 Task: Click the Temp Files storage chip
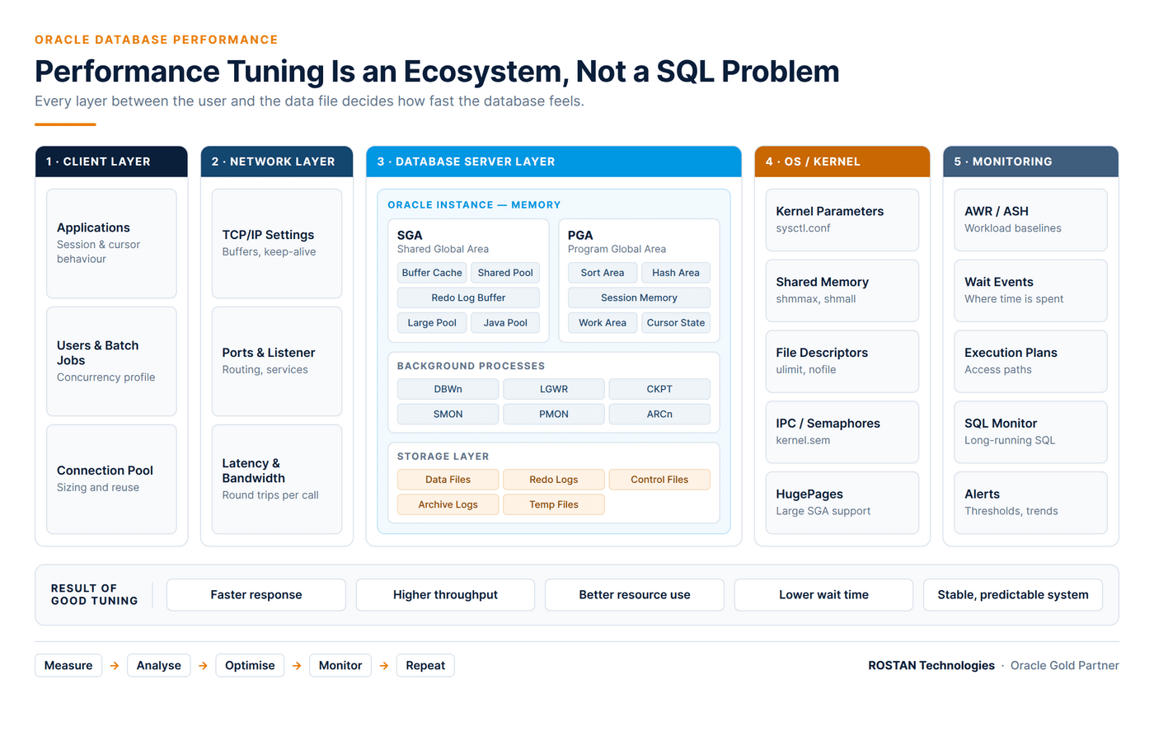tap(554, 504)
